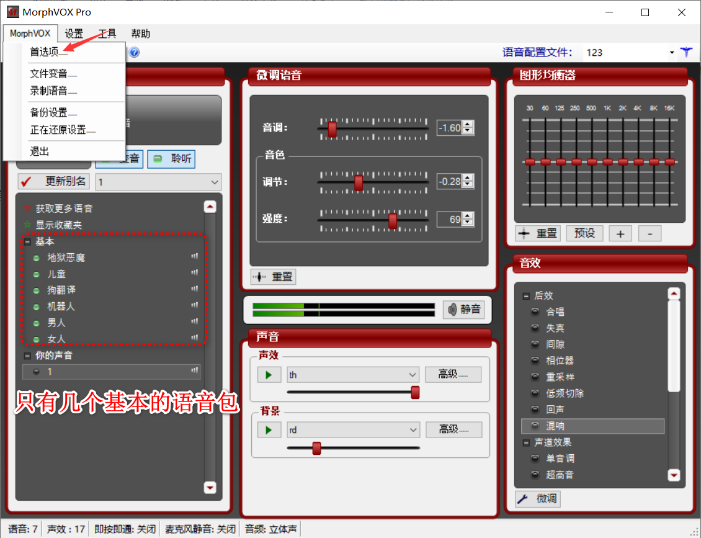This screenshot has width=701, height=538.
Task: Enable the 重采样 resample effect
Action: coord(535,377)
